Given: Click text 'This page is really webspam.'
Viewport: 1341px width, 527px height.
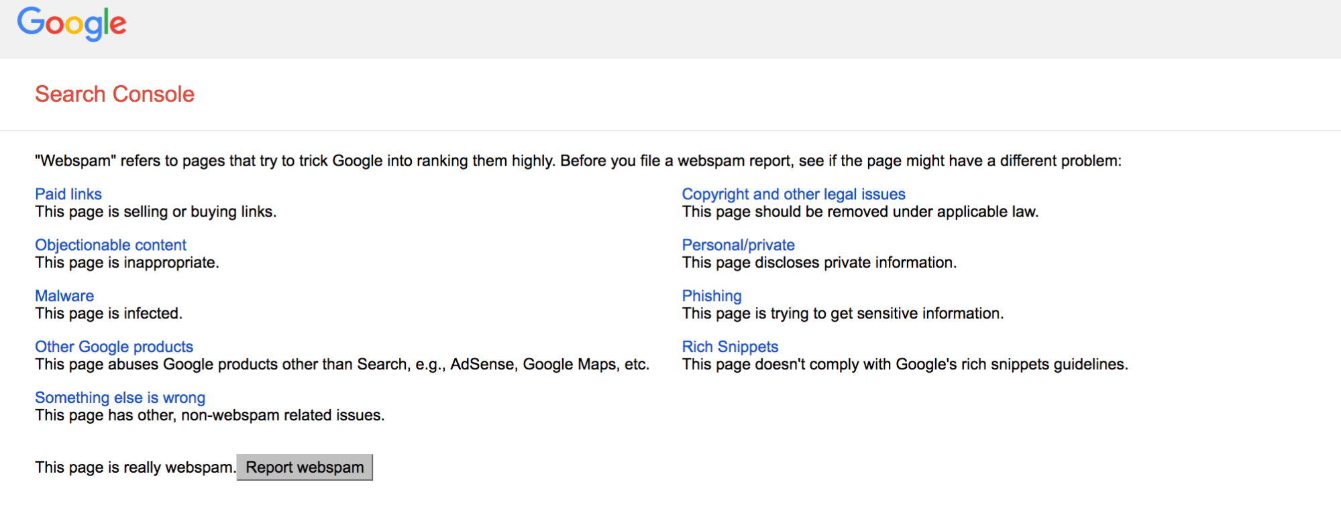Looking at the screenshot, I should click(136, 467).
